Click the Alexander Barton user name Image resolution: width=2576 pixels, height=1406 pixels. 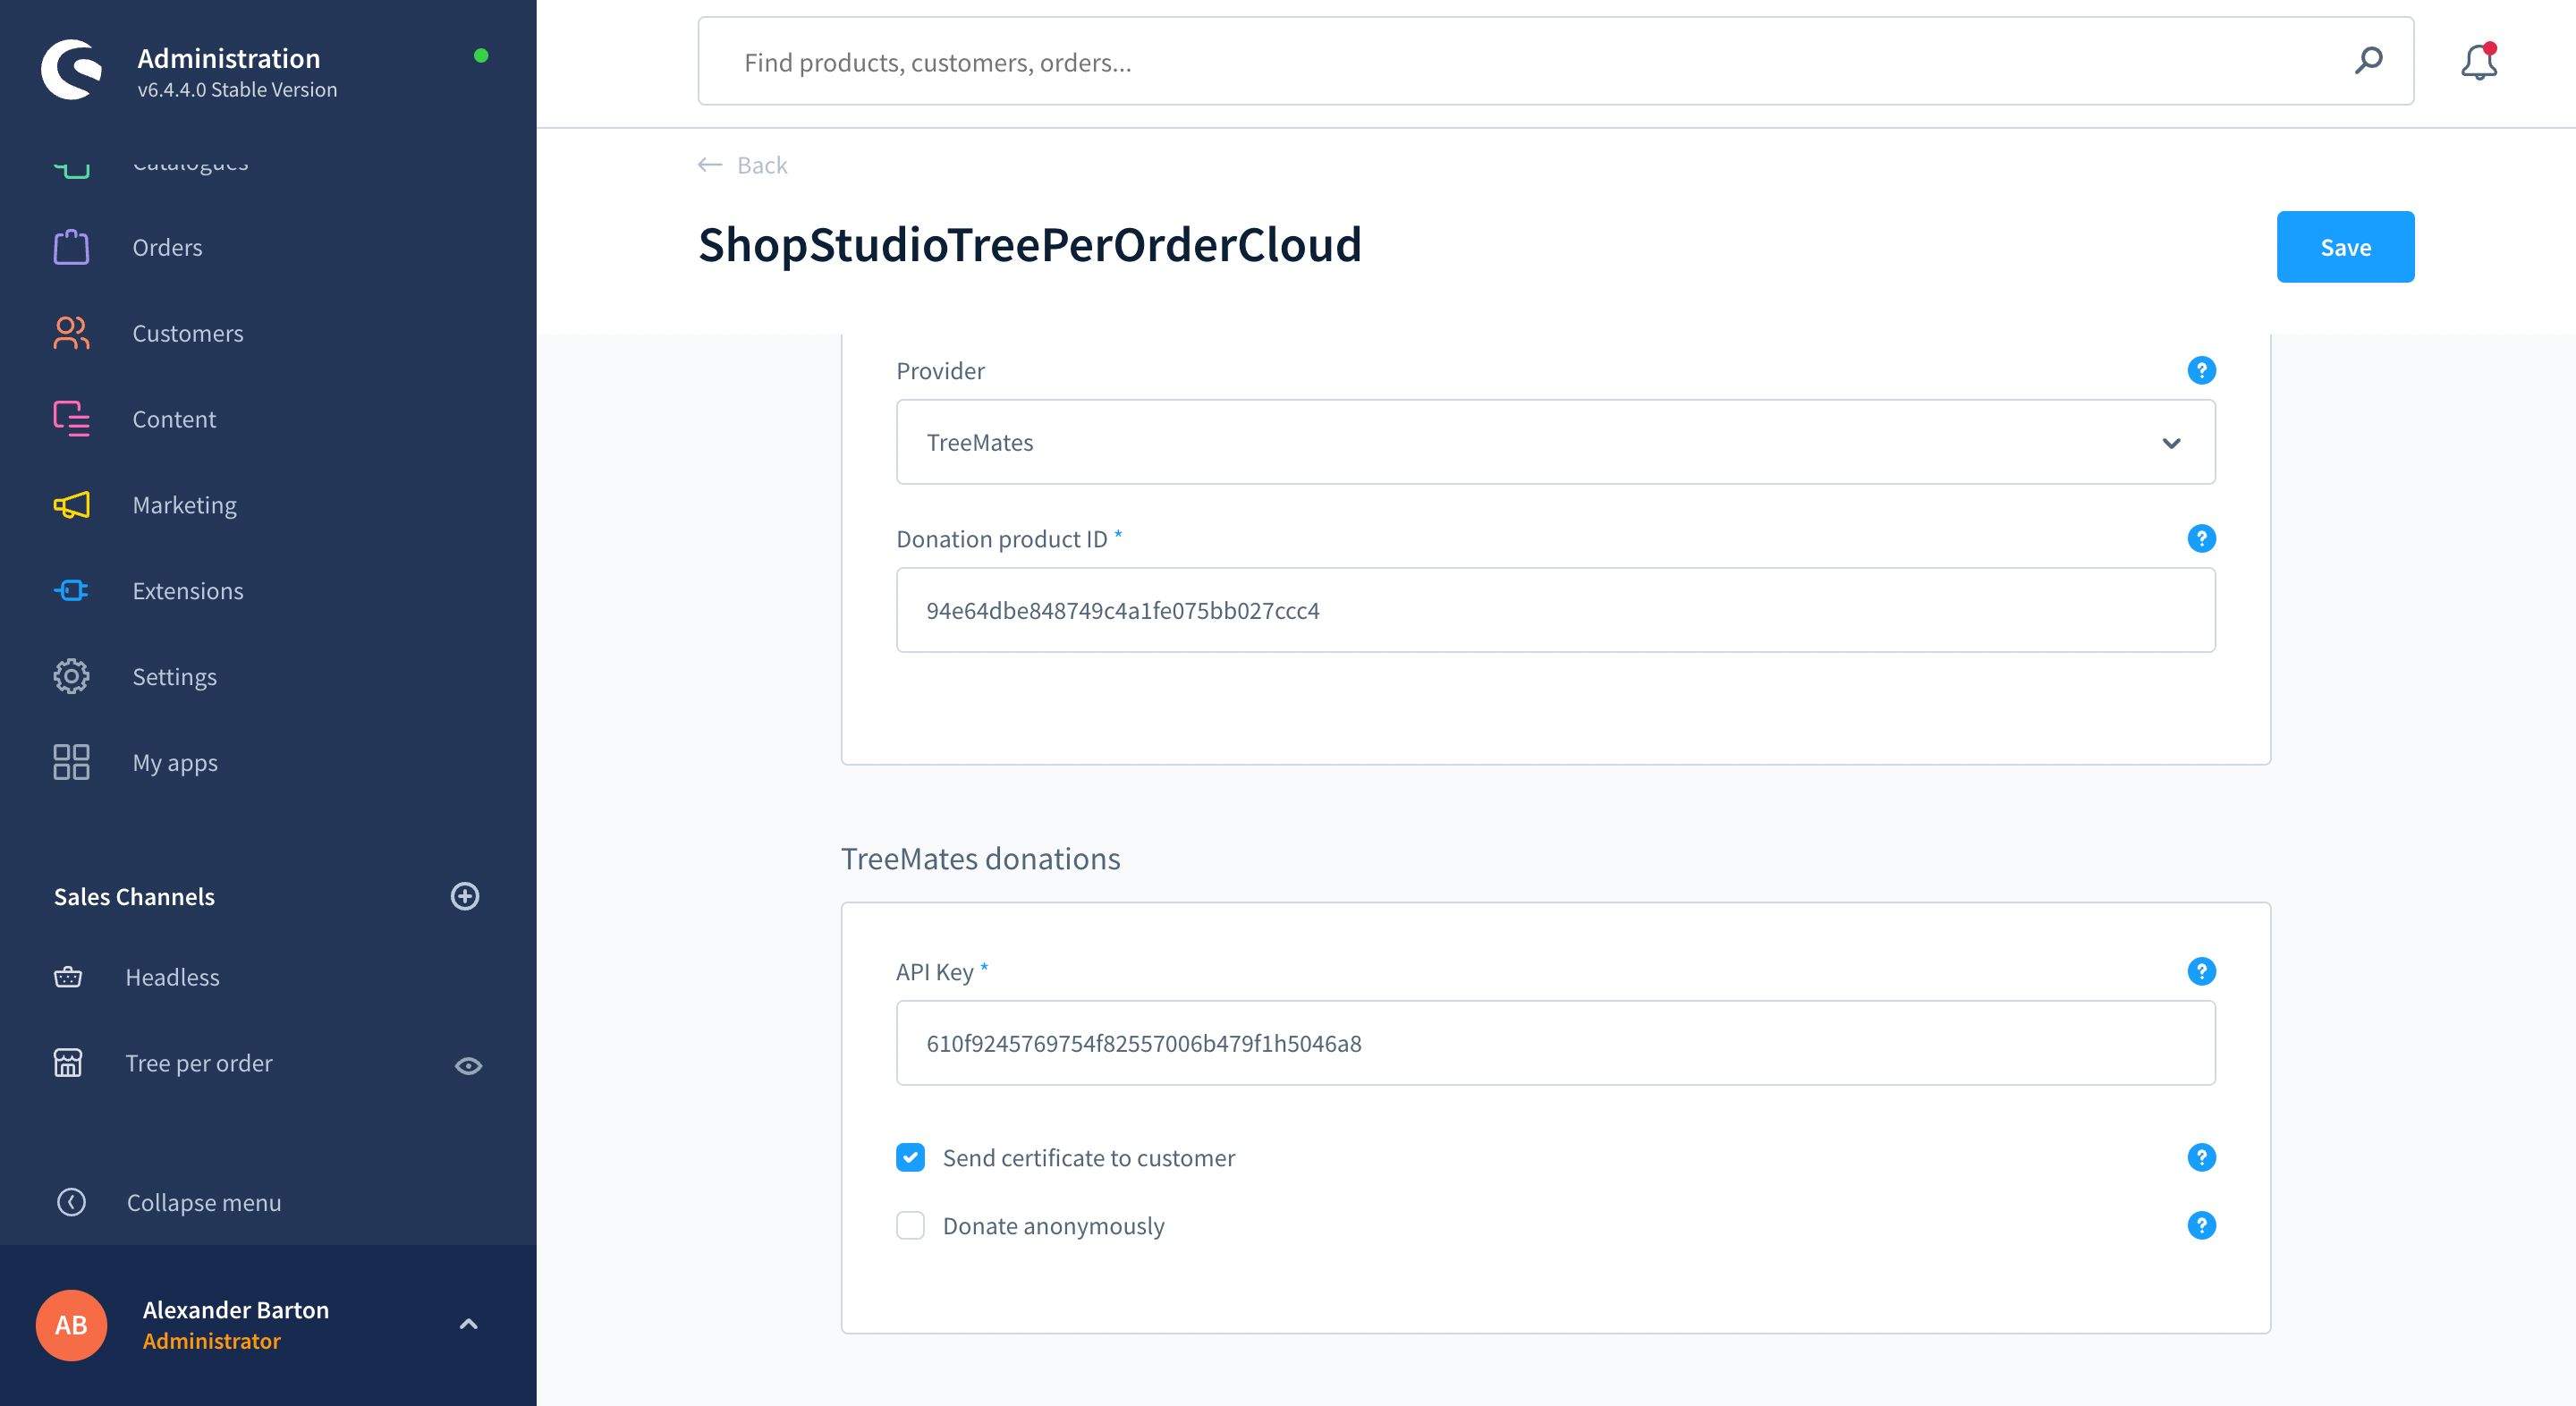click(x=236, y=1310)
